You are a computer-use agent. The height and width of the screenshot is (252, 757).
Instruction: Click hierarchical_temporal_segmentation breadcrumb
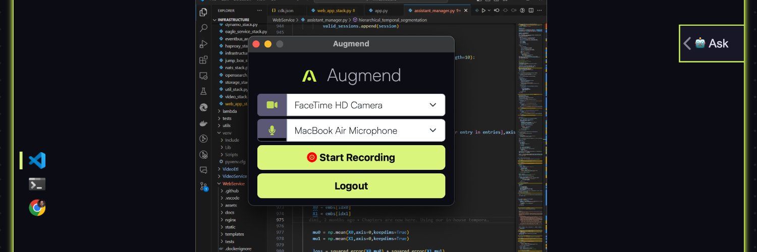[x=392, y=20]
